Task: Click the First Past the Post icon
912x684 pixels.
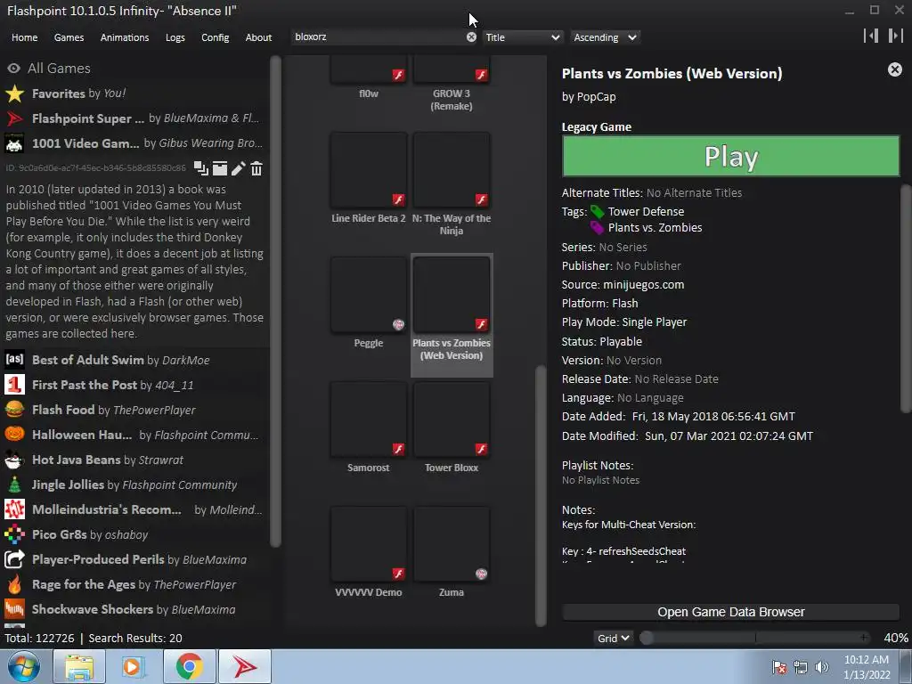Action: (14, 385)
